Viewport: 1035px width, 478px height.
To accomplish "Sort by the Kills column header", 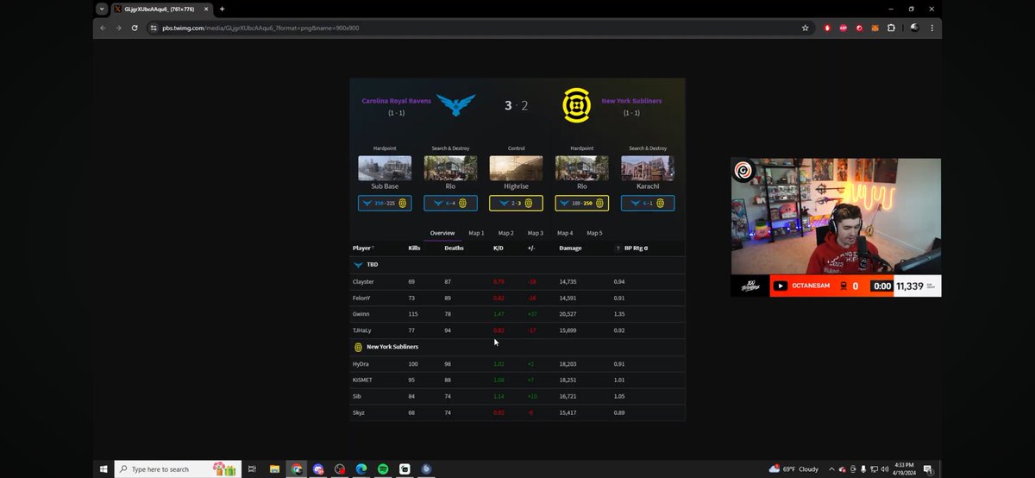I will [x=414, y=248].
